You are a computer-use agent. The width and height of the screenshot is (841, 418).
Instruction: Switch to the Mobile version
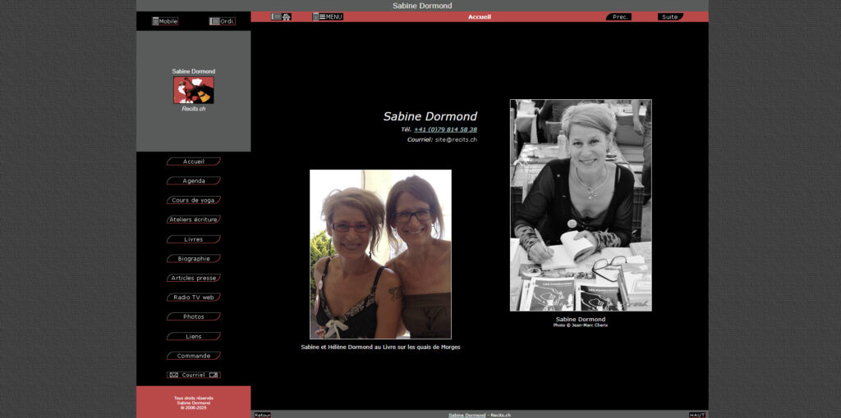tap(165, 21)
